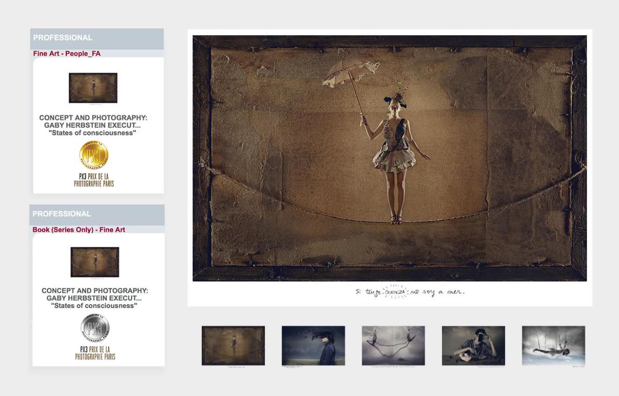Click the PROFESSIONAL header of the bottom card
This screenshot has width=619, height=396.
pos(62,214)
